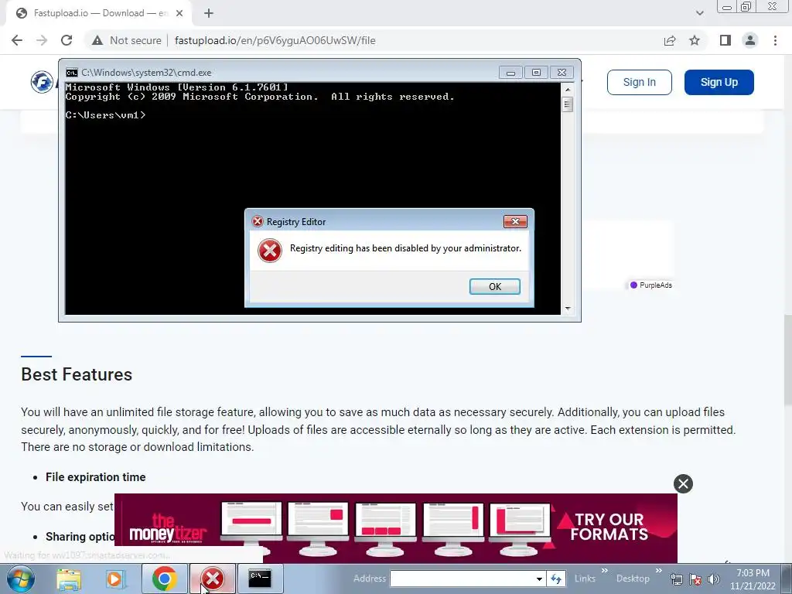This screenshot has width=792, height=594.
Task: Expand the Desktop toolbar chevron
Action: 659,571
